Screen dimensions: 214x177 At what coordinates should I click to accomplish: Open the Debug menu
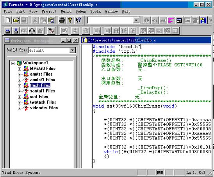pyautogui.click(x=81, y=11)
